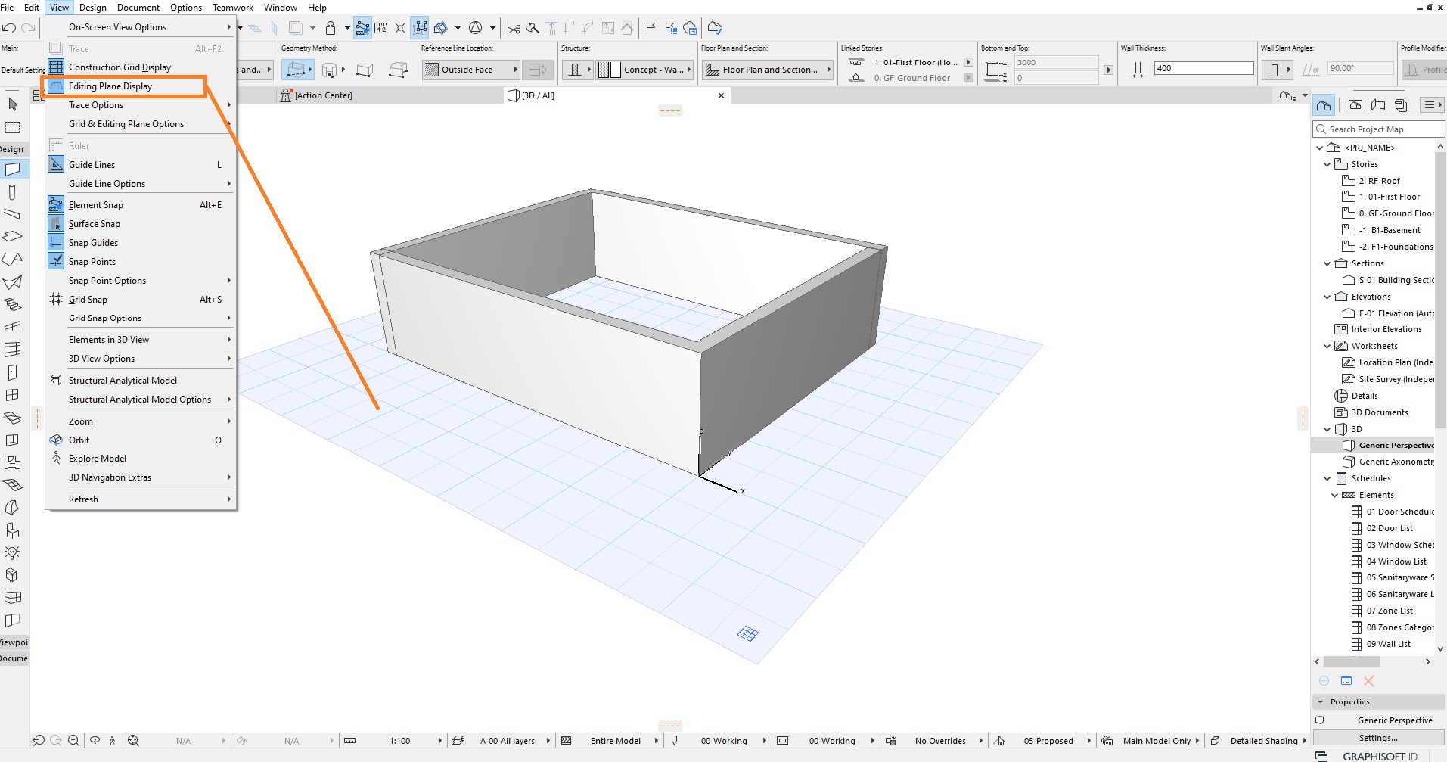Click the Project Map house icon
Image resolution: width=1447 pixels, height=762 pixels.
click(x=1324, y=105)
